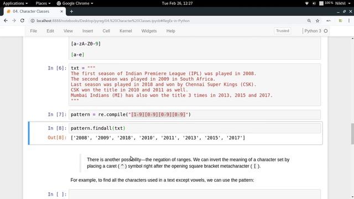Screen dimensions: 354x199
Task: Go back with the browser back arrow
Action: (x=6, y=20)
